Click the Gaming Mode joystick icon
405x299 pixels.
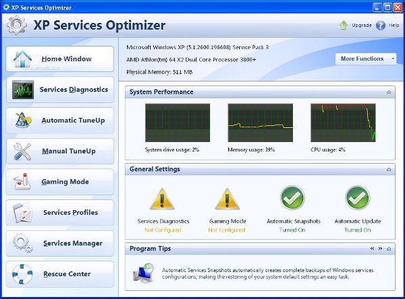[x=22, y=182]
